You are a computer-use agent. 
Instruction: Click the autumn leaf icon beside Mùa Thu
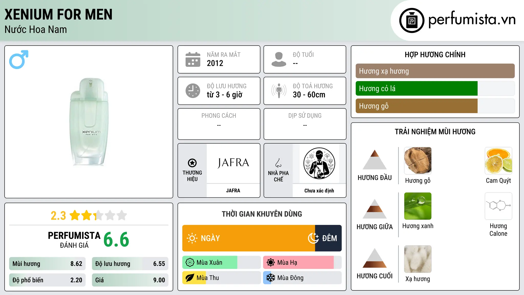pyautogui.click(x=190, y=278)
